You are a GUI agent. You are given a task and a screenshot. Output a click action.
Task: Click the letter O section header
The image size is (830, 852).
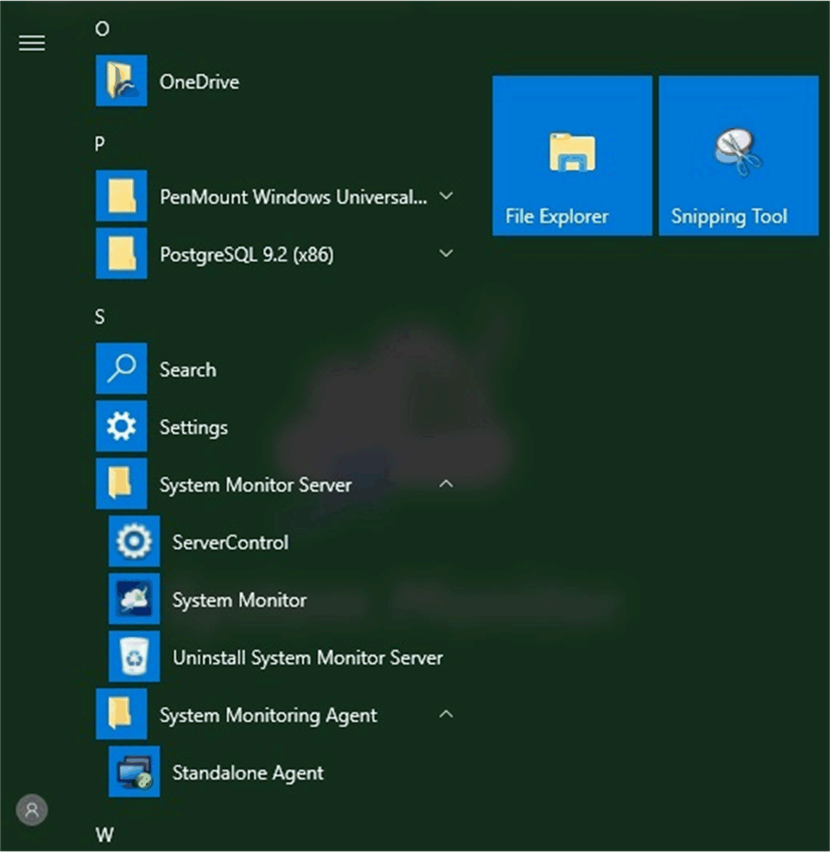point(102,29)
